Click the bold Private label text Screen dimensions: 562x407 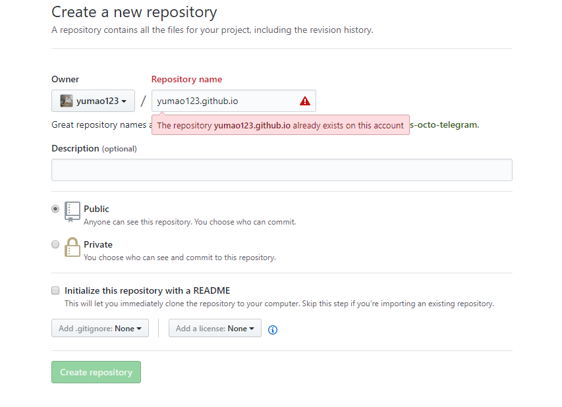coord(98,244)
